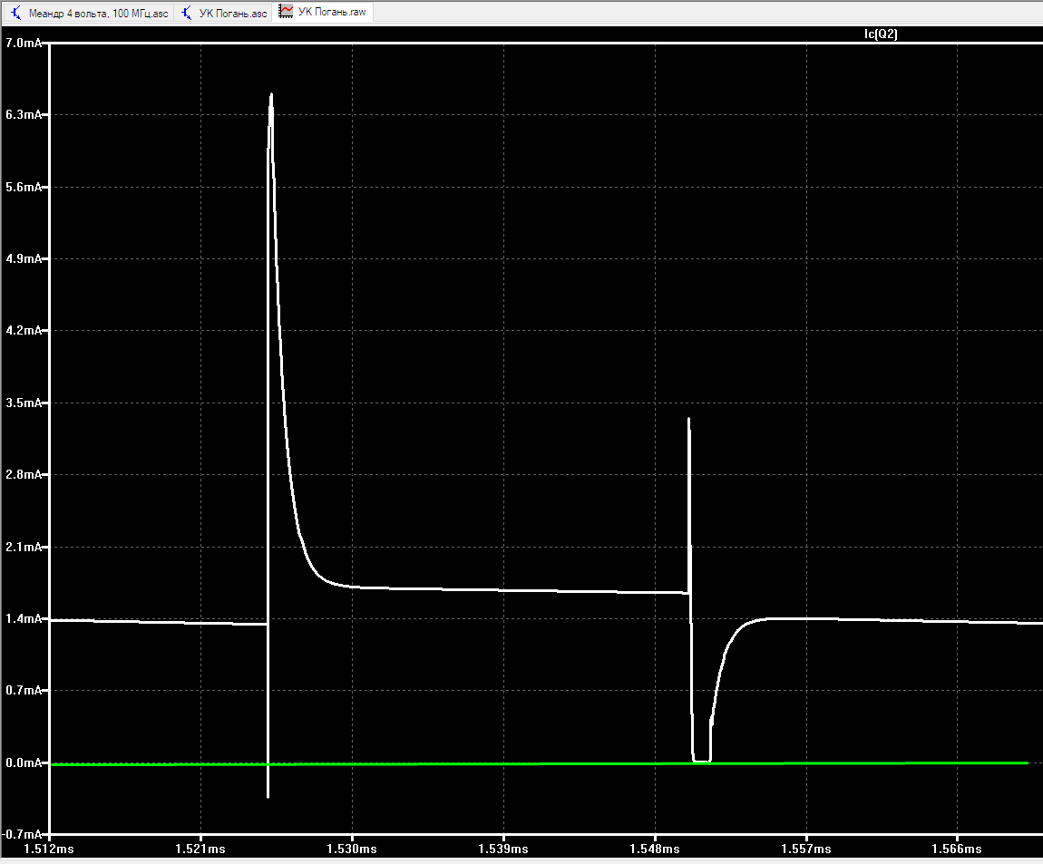Click the 6.3mA axis label
The image size is (1043, 864).
[24, 115]
